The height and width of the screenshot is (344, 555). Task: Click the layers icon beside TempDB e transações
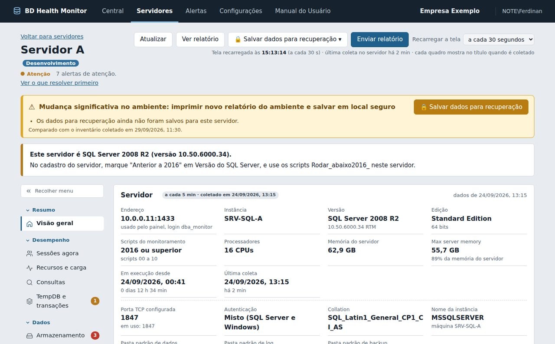[29, 301]
